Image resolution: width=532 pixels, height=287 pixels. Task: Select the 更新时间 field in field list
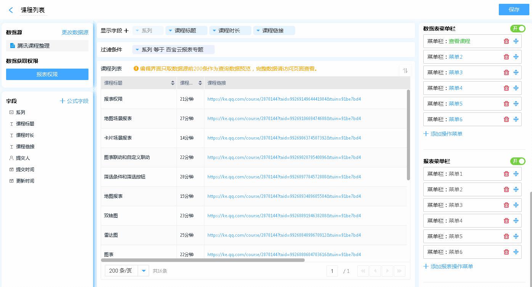point(25,181)
